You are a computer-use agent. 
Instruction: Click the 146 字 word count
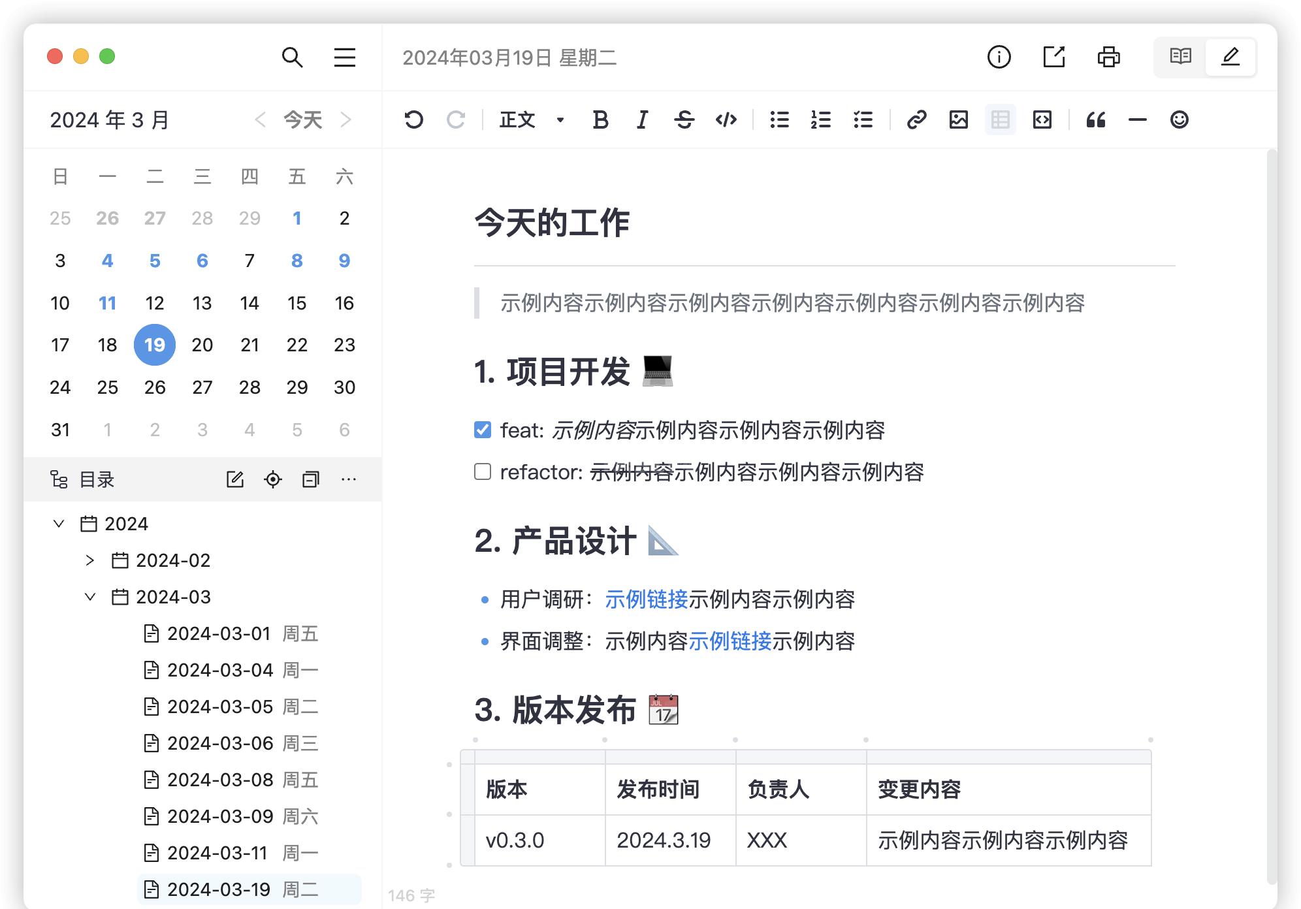click(x=411, y=895)
